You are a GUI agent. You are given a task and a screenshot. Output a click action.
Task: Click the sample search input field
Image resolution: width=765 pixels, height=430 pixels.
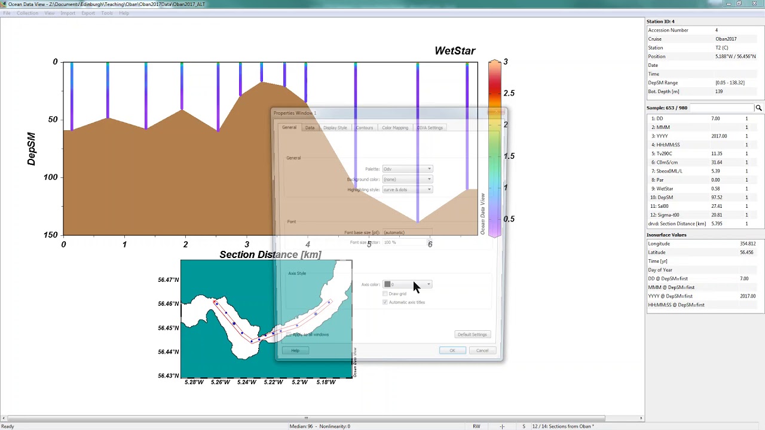tap(722, 108)
